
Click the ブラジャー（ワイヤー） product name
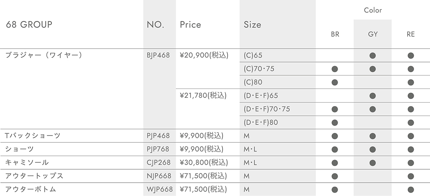point(44,55)
